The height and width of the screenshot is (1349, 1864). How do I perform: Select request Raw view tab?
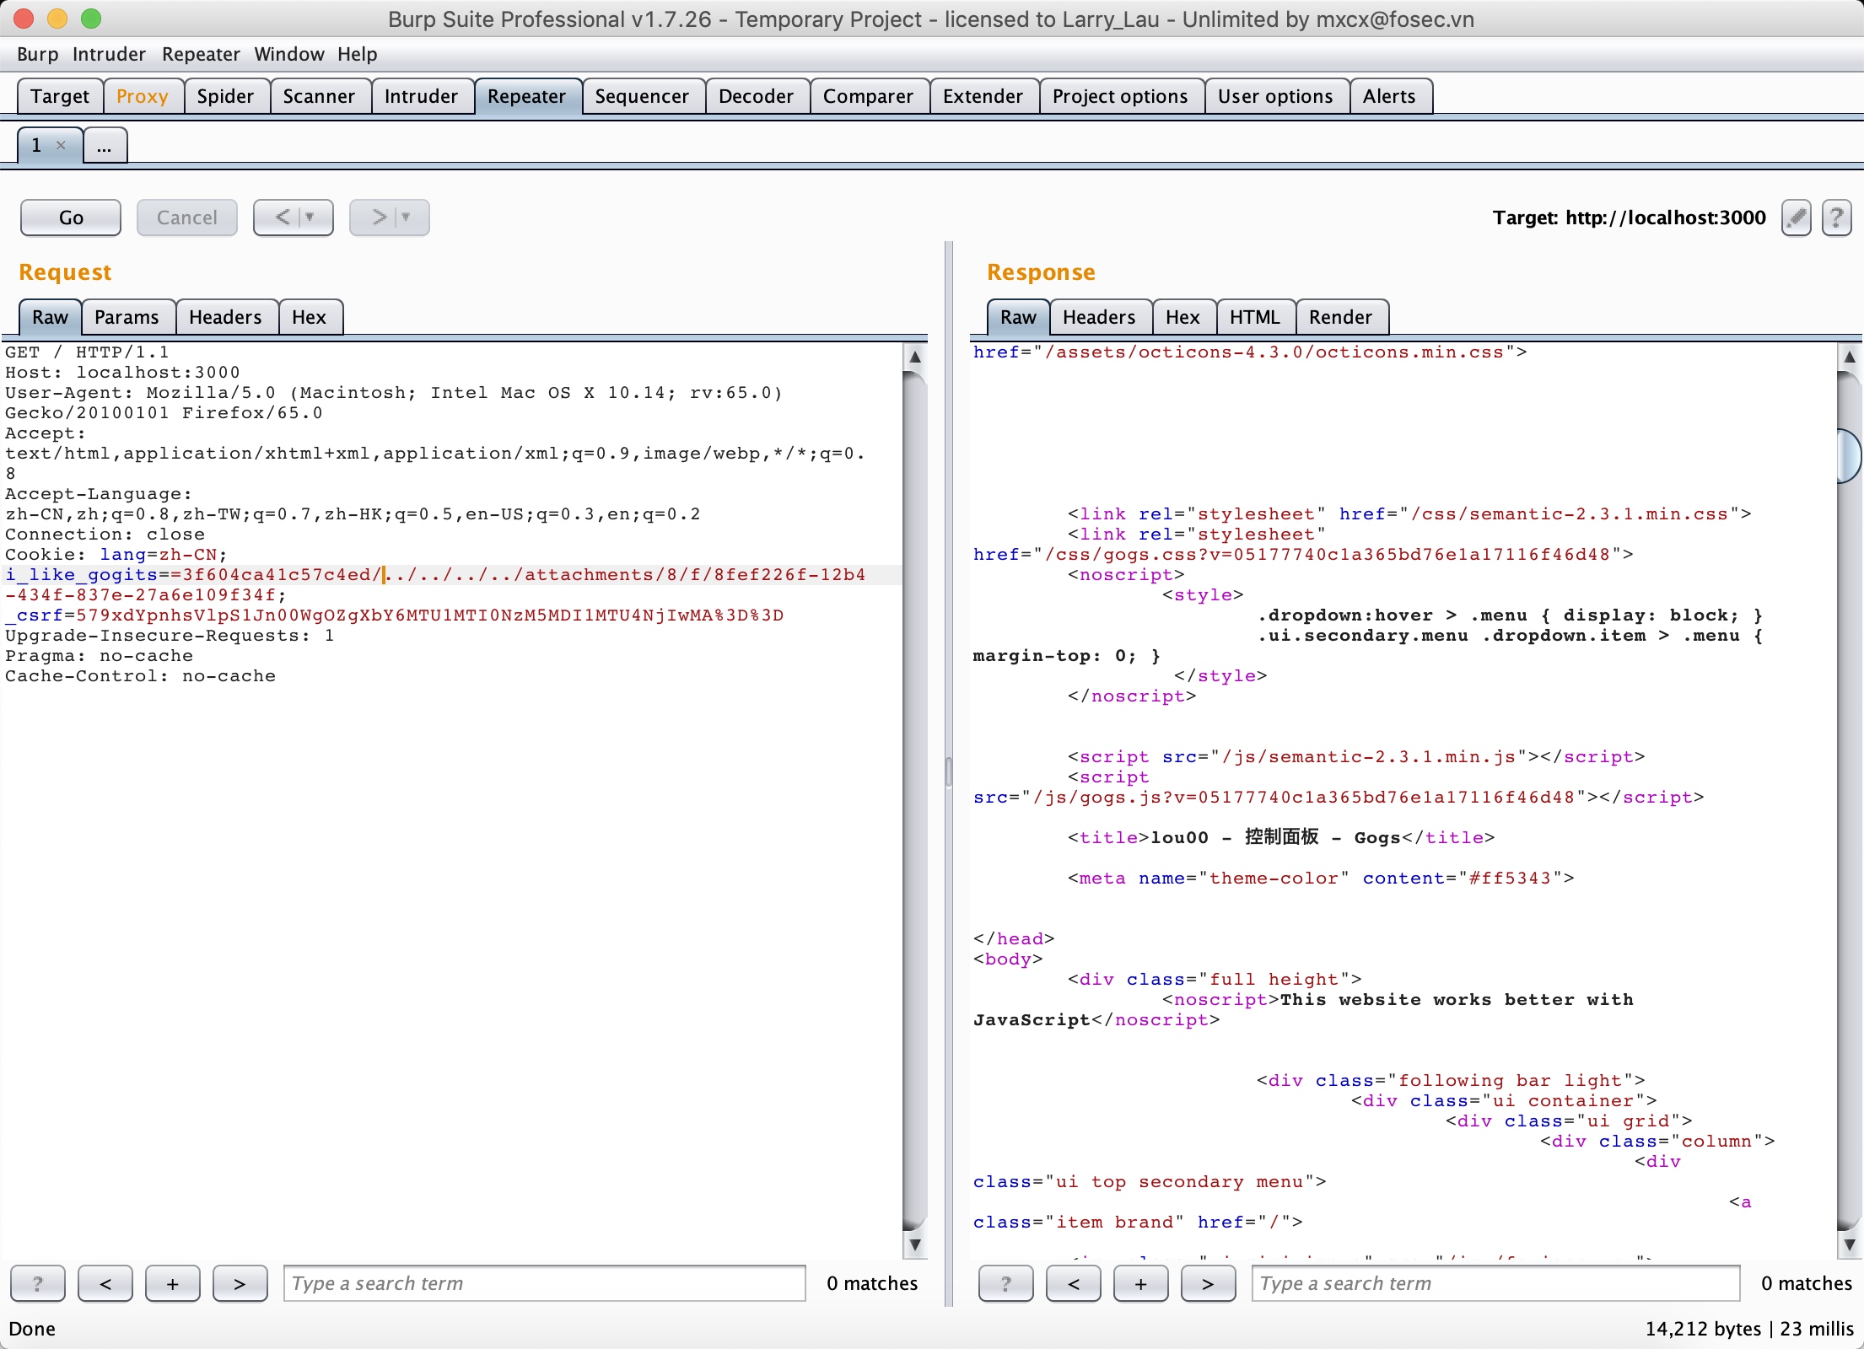point(50,317)
